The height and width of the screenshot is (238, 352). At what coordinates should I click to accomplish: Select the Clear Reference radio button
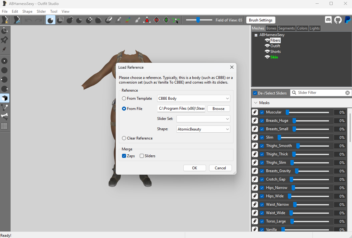tap(124, 138)
